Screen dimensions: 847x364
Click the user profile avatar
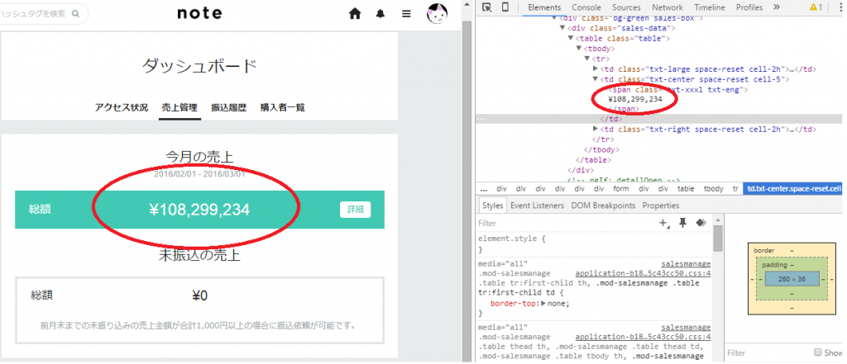click(x=438, y=13)
